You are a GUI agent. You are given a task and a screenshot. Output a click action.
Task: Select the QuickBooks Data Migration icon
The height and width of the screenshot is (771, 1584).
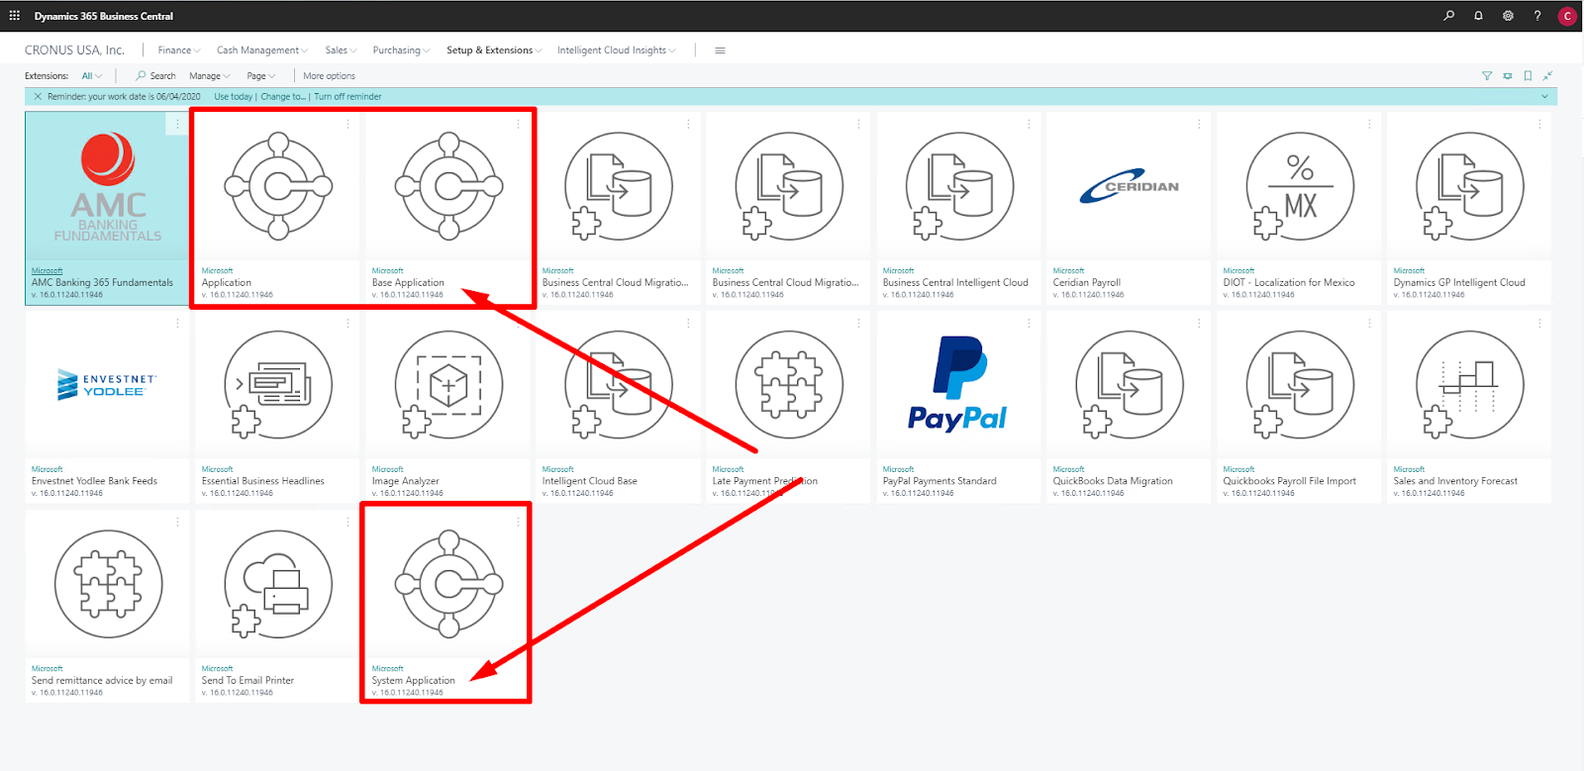pos(1130,385)
